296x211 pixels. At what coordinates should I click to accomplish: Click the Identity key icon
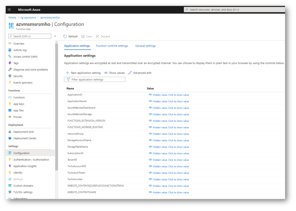pos(10,172)
